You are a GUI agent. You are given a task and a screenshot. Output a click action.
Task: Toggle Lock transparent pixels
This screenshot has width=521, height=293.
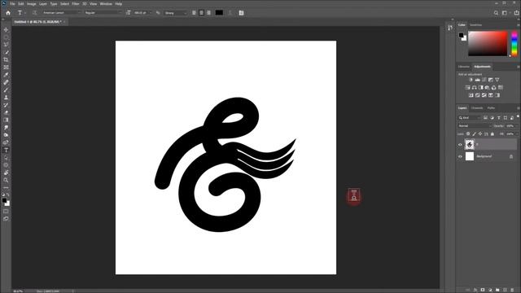pyautogui.click(x=468, y=133)
